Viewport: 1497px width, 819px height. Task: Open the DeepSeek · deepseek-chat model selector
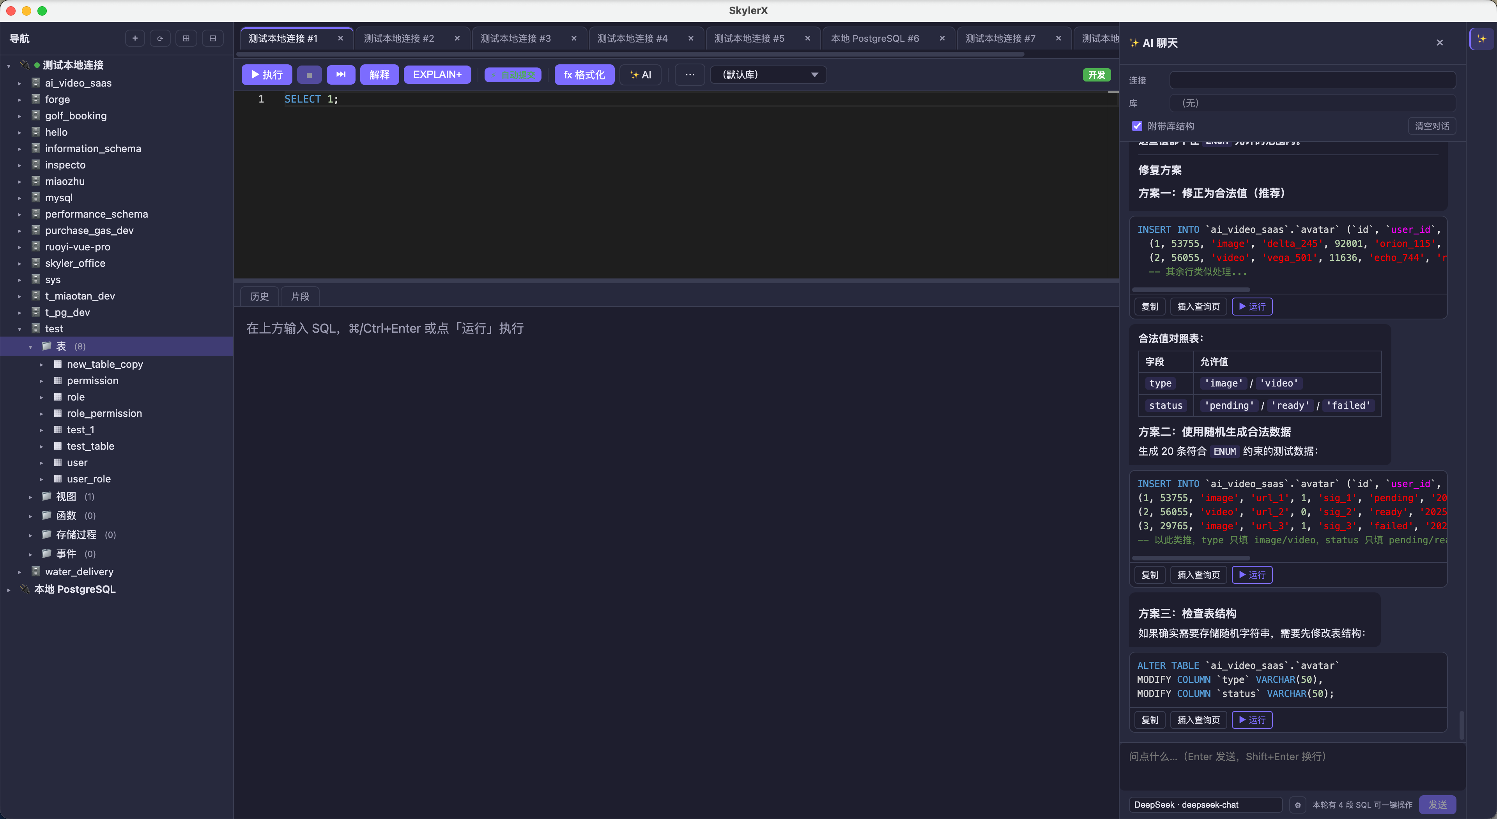[1205, 805]
